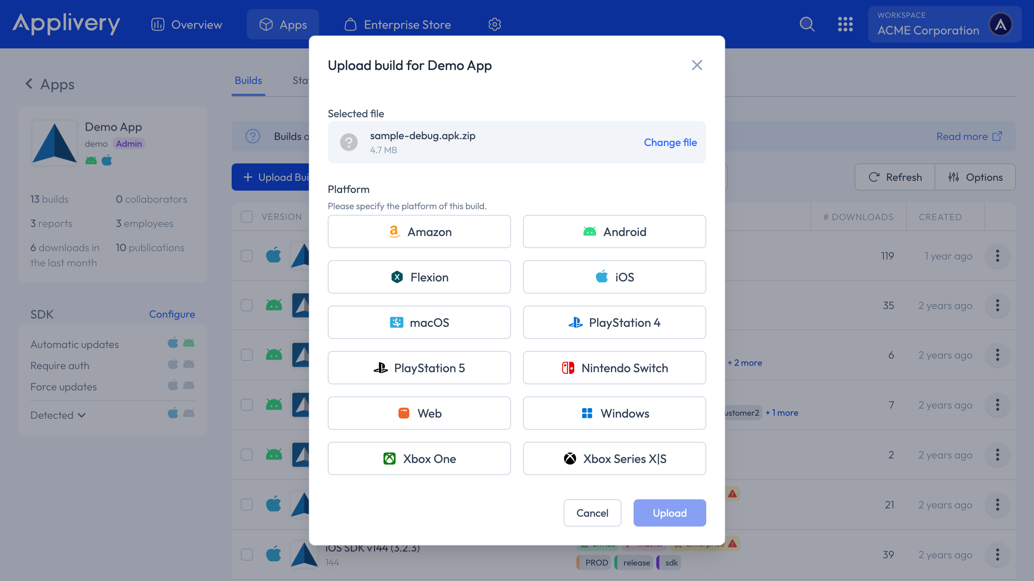Select the Amazon platform option
1034x581 pixels.
pyautogui.click(x=419, y=231)
